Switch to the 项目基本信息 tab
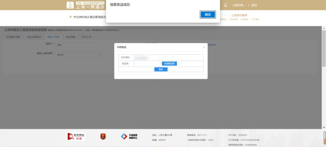Viewport: 326px width, 147px height. (13, 37)
